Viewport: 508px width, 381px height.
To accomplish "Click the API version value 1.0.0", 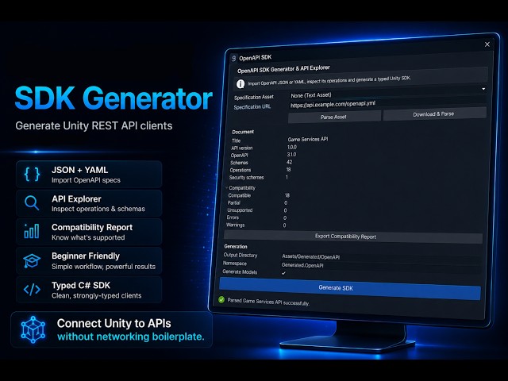I will pyautogui.click(x=292, y=147).
